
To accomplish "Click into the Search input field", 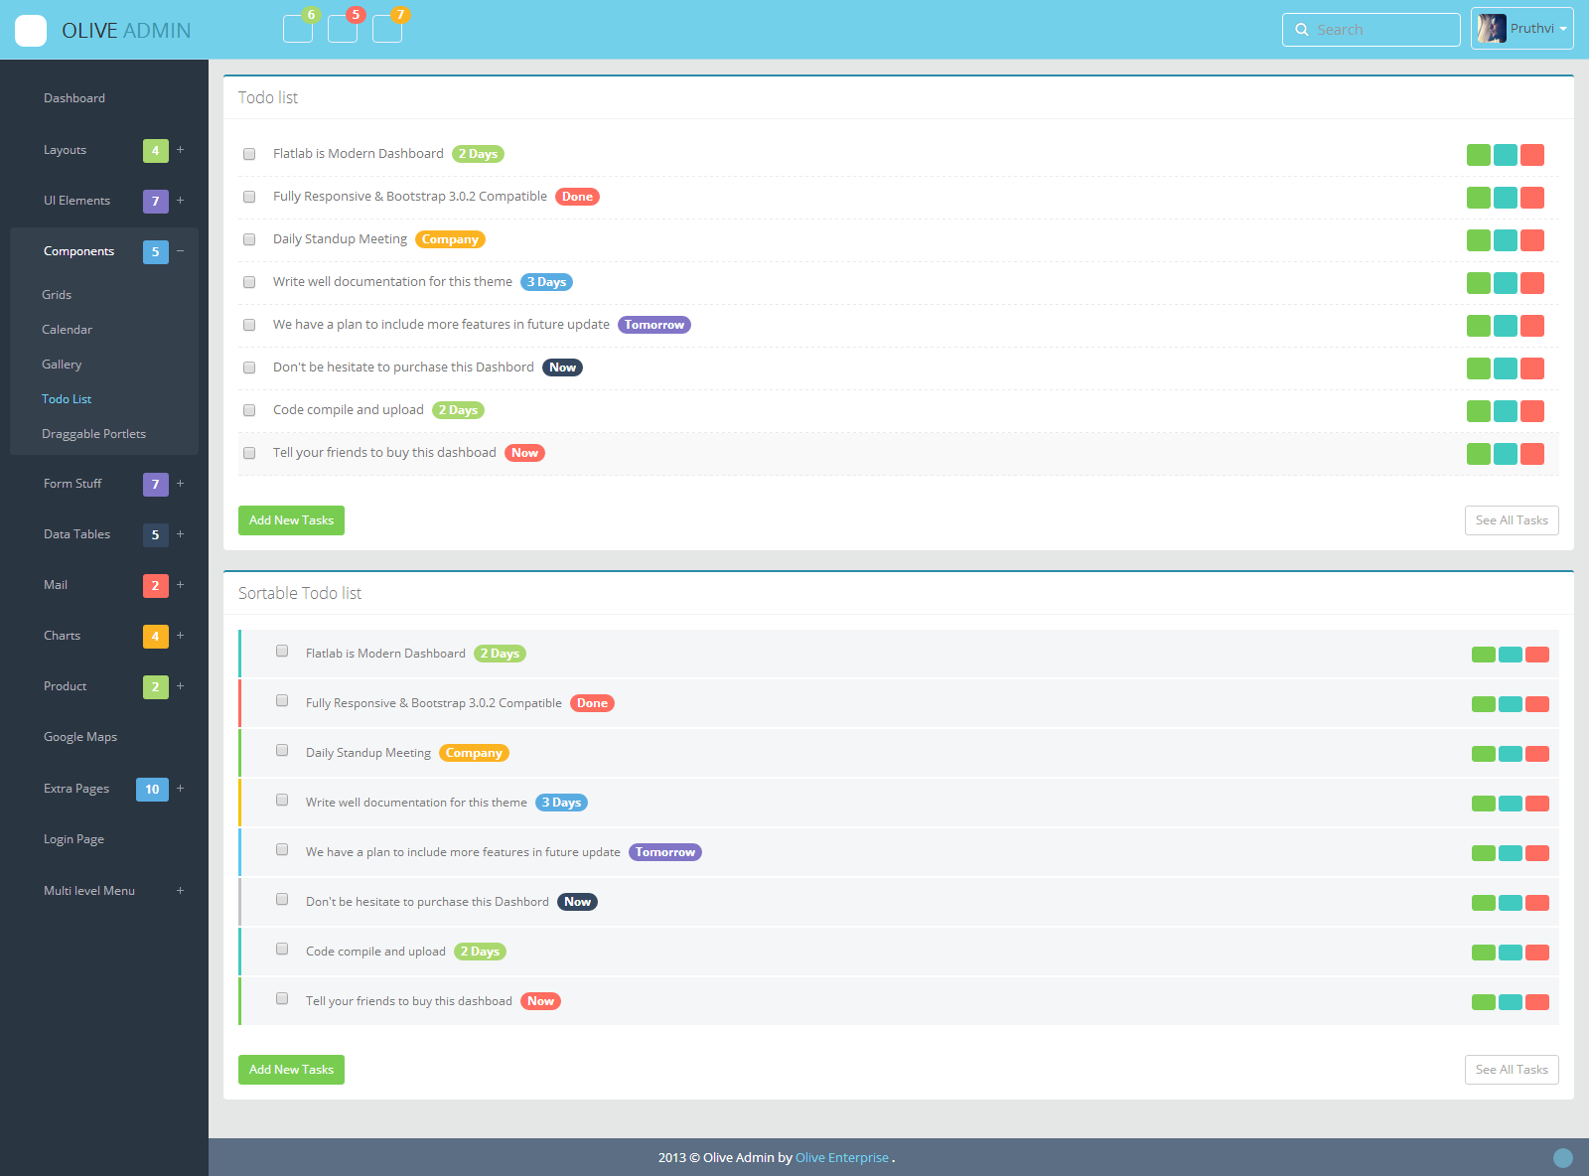I will (x=1372, y=30).
